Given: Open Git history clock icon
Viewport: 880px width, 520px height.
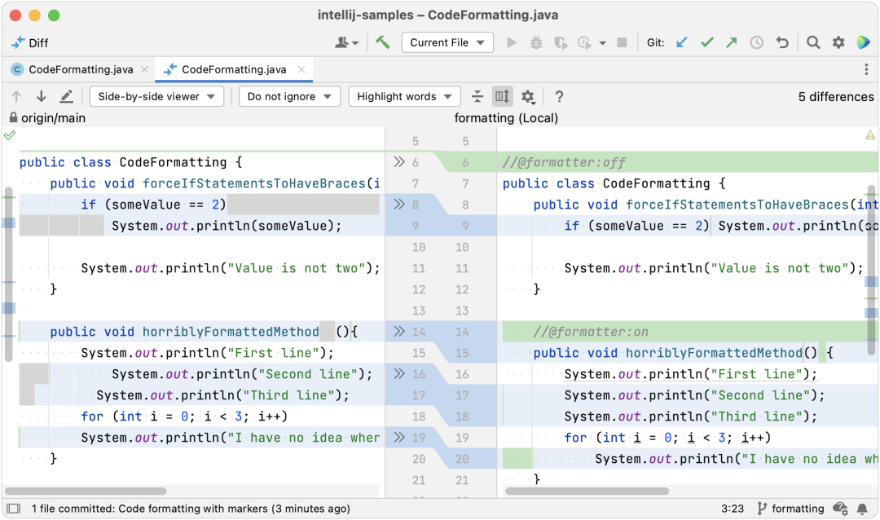Looking at the screenshot, I should (756, 42).
